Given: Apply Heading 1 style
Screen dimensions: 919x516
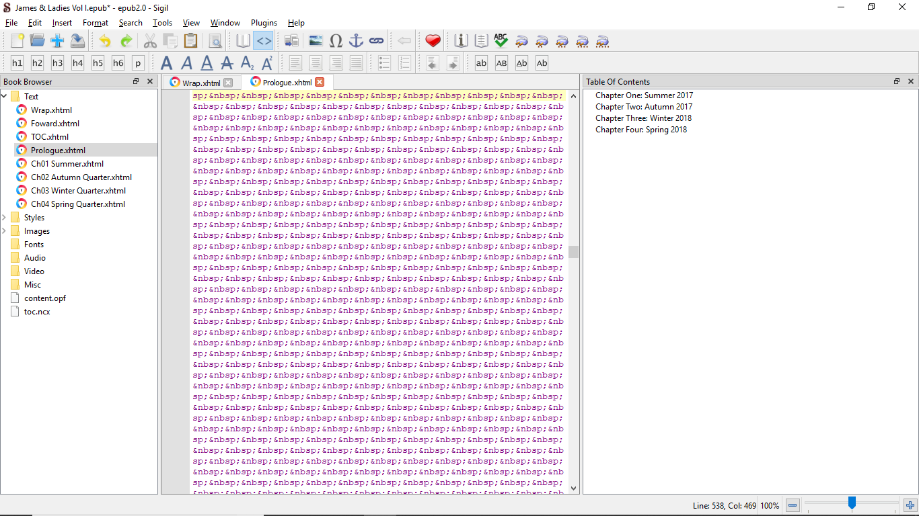Looking at the screenshot, I should [17, 63].
